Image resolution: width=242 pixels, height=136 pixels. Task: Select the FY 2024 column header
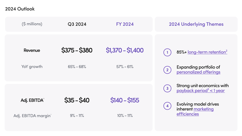click(x=125, y=24)
